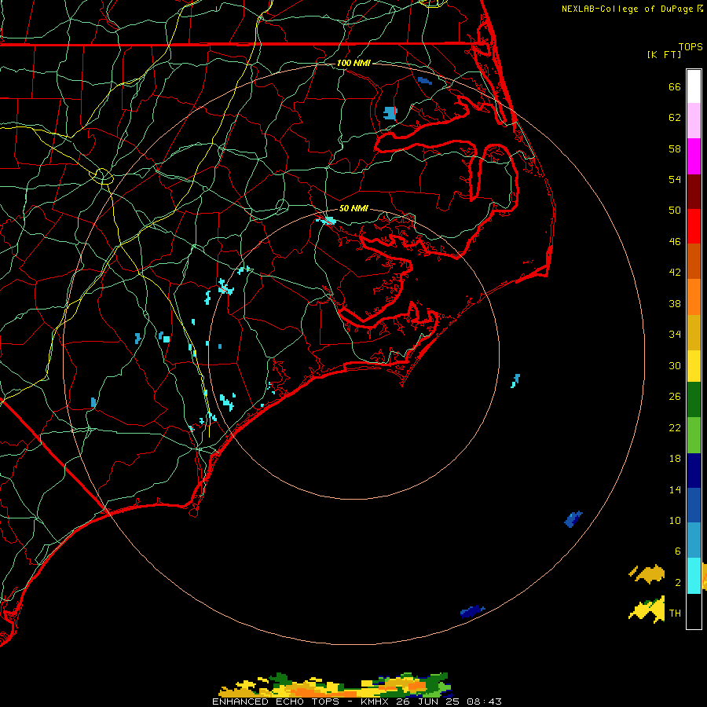Click the legend value "46"
Image resolution: width=707 pixels, height=707 pixels.
click(675, 241)
